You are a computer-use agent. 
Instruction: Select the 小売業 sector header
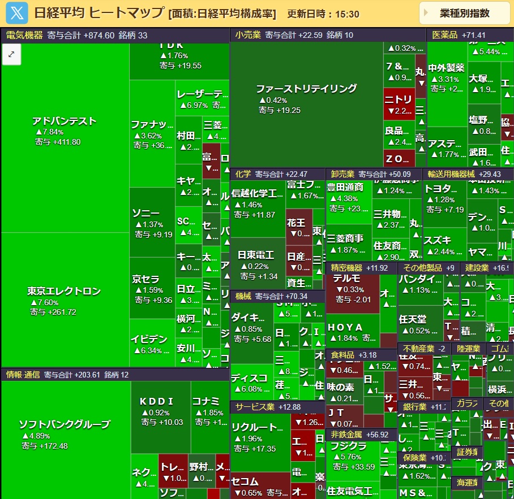coord(328,35)
